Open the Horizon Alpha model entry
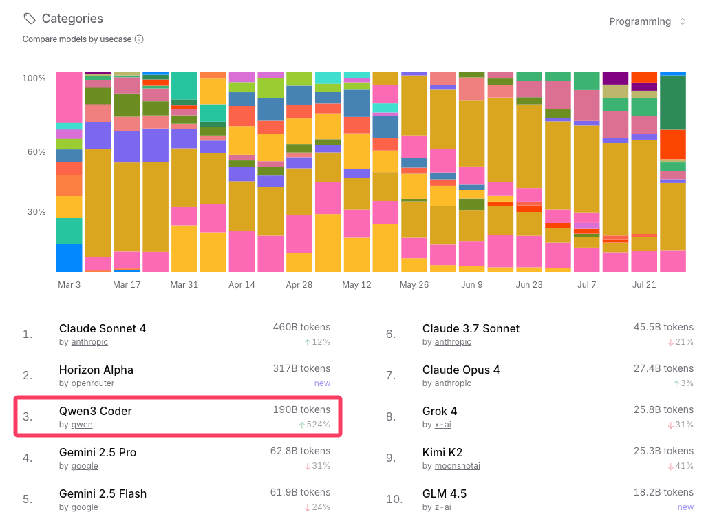The width and height of the screenshot is (706, 532). click(x=96, y=370)
